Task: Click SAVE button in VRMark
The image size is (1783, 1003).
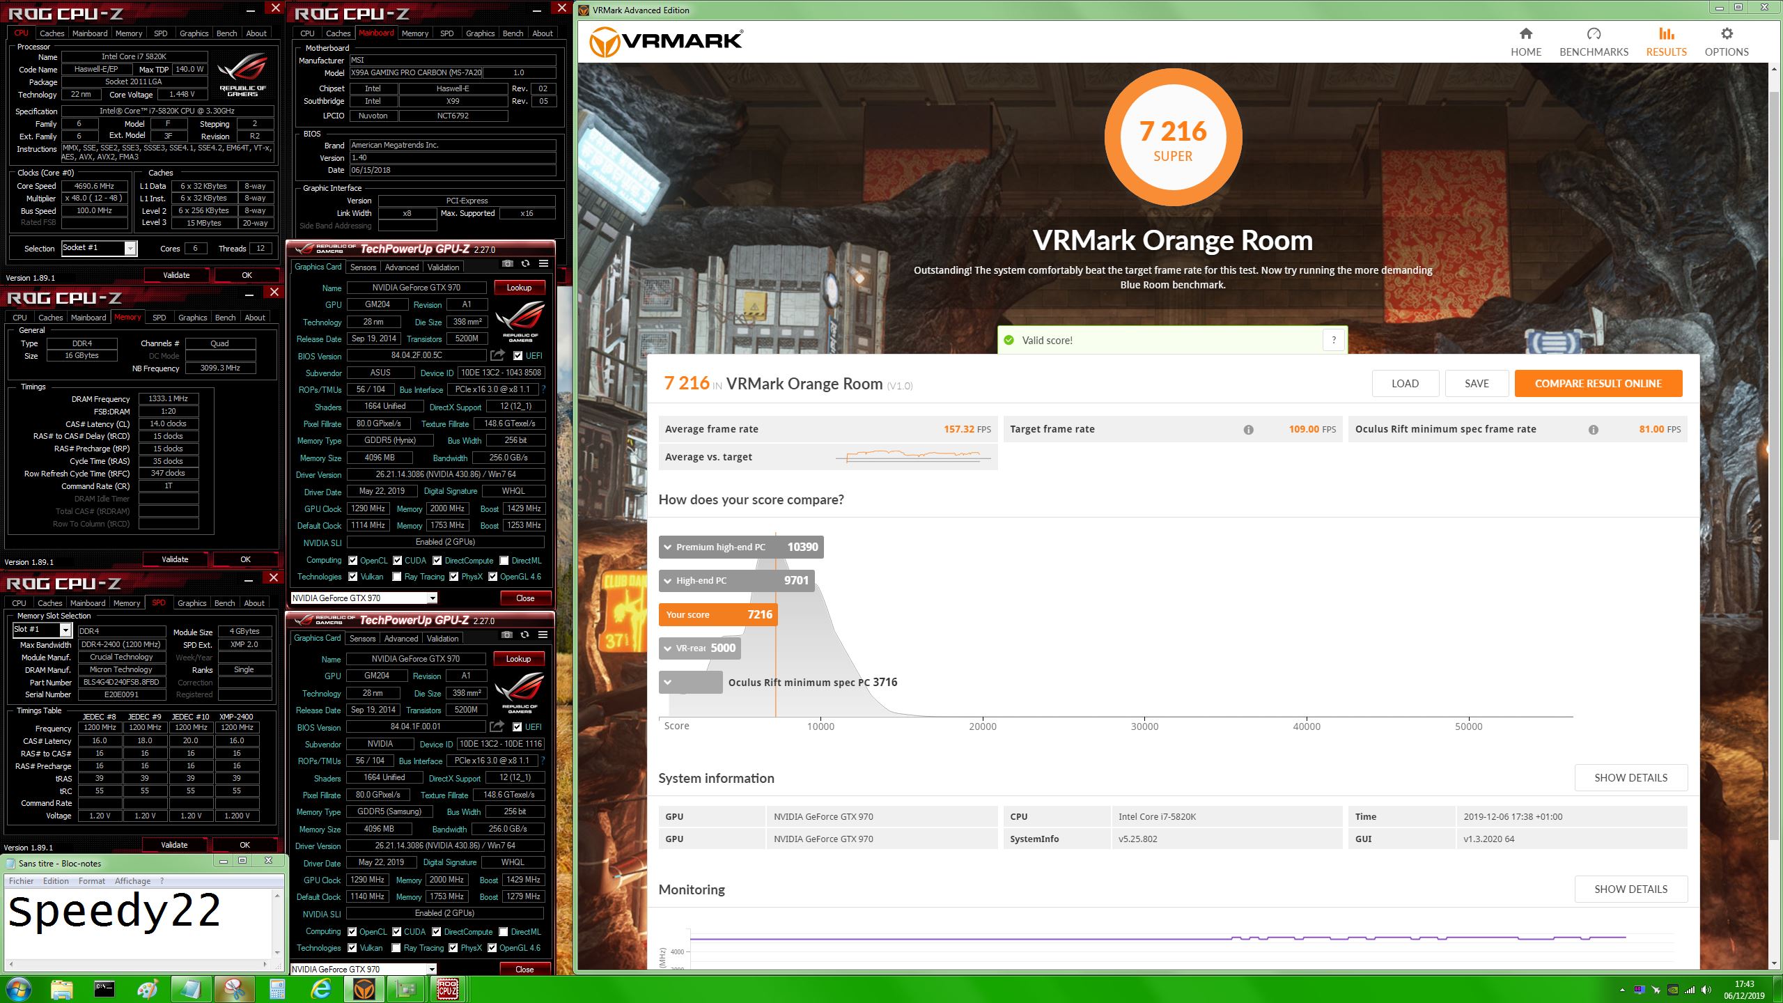Action: (1477, 384)
